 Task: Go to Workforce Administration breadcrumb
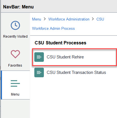coord(69,19)
